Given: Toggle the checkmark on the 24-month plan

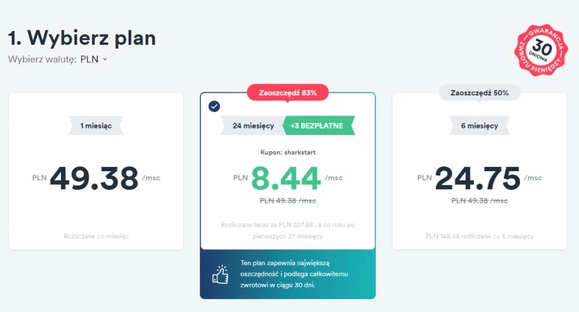Looking at the screenshot, I should (214, 107).
